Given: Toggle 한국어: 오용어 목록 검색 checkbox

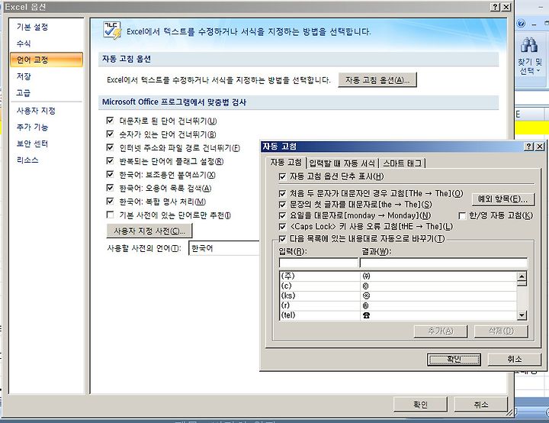Looking at the screenshot, I should pyautogui.click(x=110, y=188).
